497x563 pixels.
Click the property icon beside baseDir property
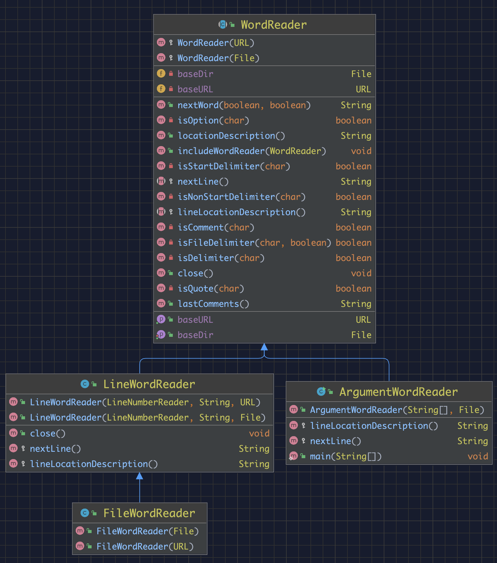coord(161,335)
